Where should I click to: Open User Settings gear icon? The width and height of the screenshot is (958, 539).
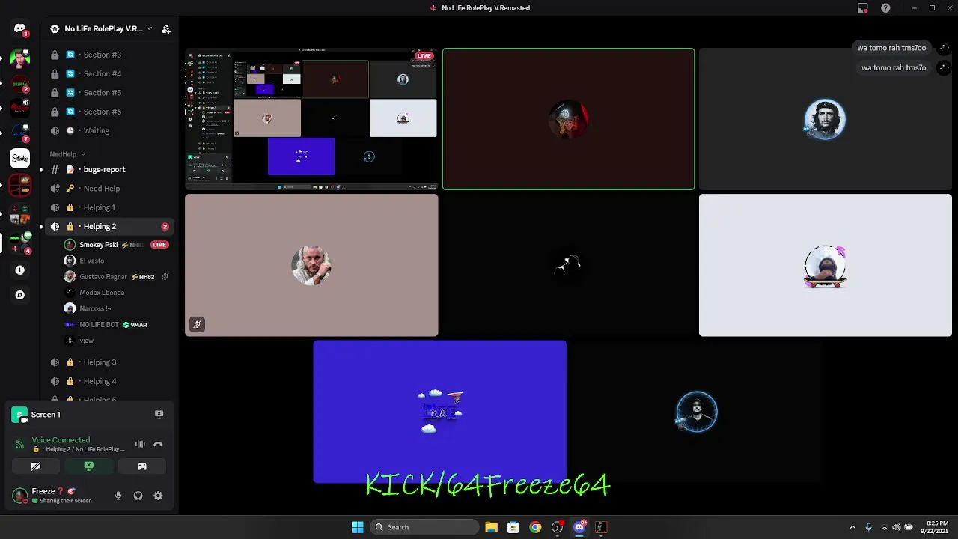158,496
